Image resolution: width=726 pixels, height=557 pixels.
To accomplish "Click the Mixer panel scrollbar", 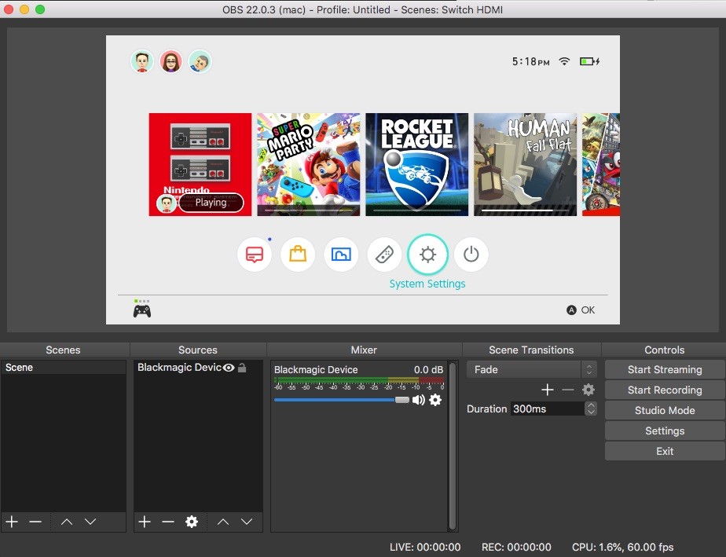I will [453, 446].
